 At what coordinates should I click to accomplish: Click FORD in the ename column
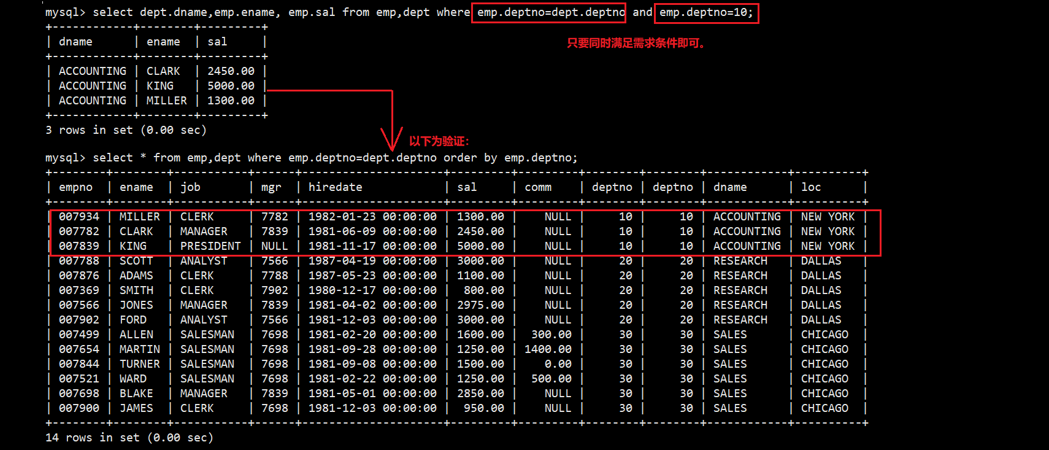click(x=133, y=320)
